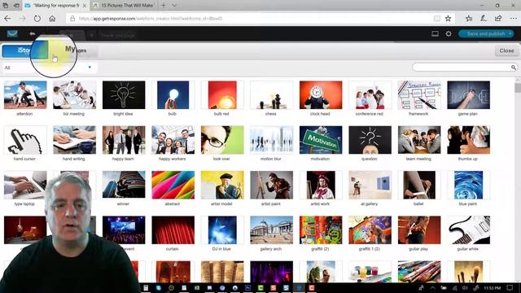Choose the game plan thumbnail
521x293 pixels.
pos(469,94)
